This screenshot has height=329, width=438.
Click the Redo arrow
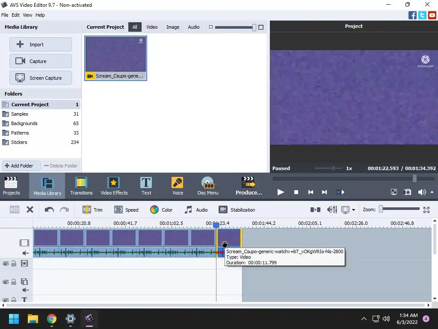point(65,209)
